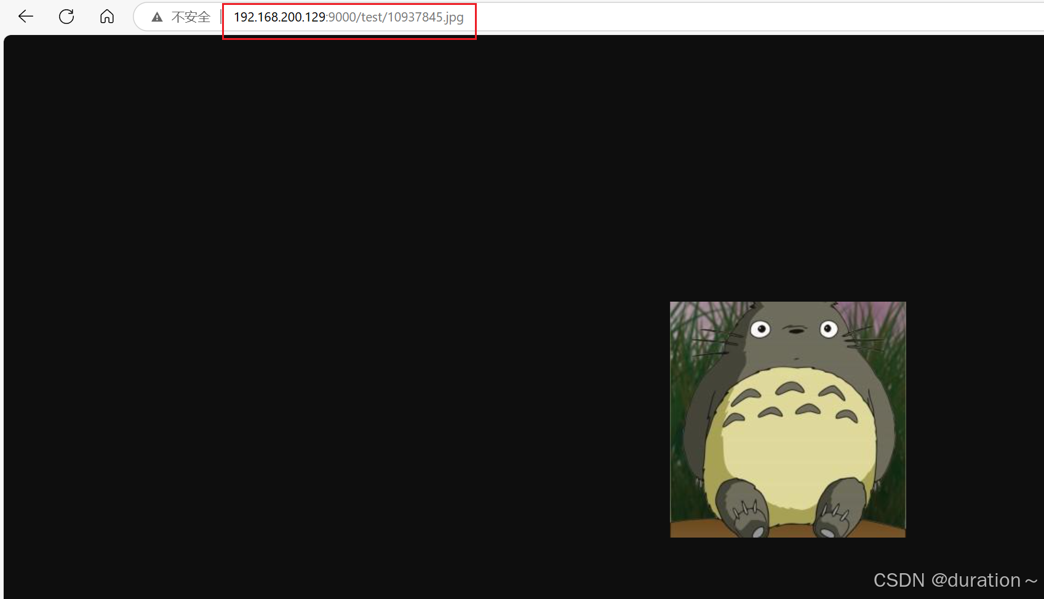This screenshot has height=599, width=1044.
Task: Go back using the browser back arrow
Action: 26,17
